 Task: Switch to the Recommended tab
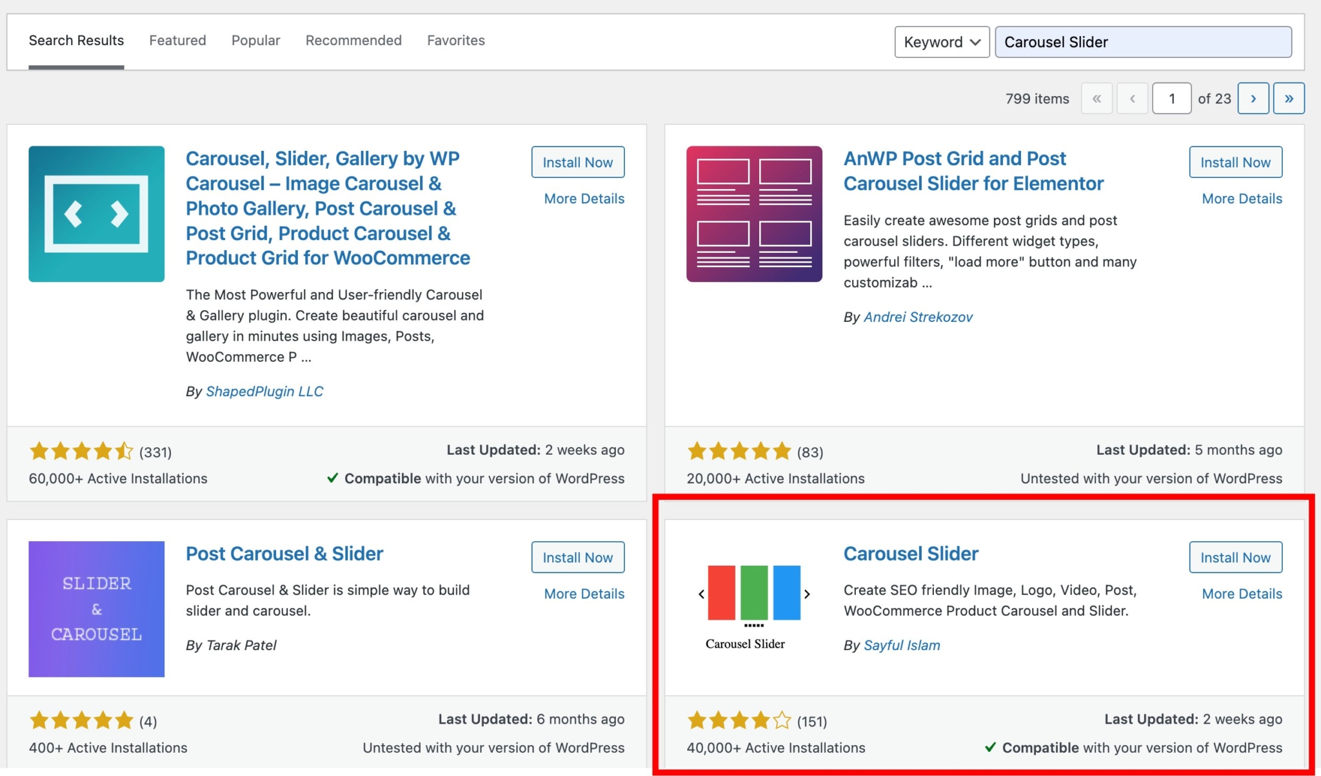click(353, 41)
